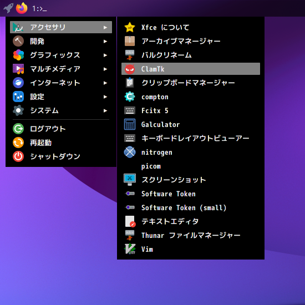The image size is (305, 305).
Task: Click the システム gear icon
Action: (18, 110)
